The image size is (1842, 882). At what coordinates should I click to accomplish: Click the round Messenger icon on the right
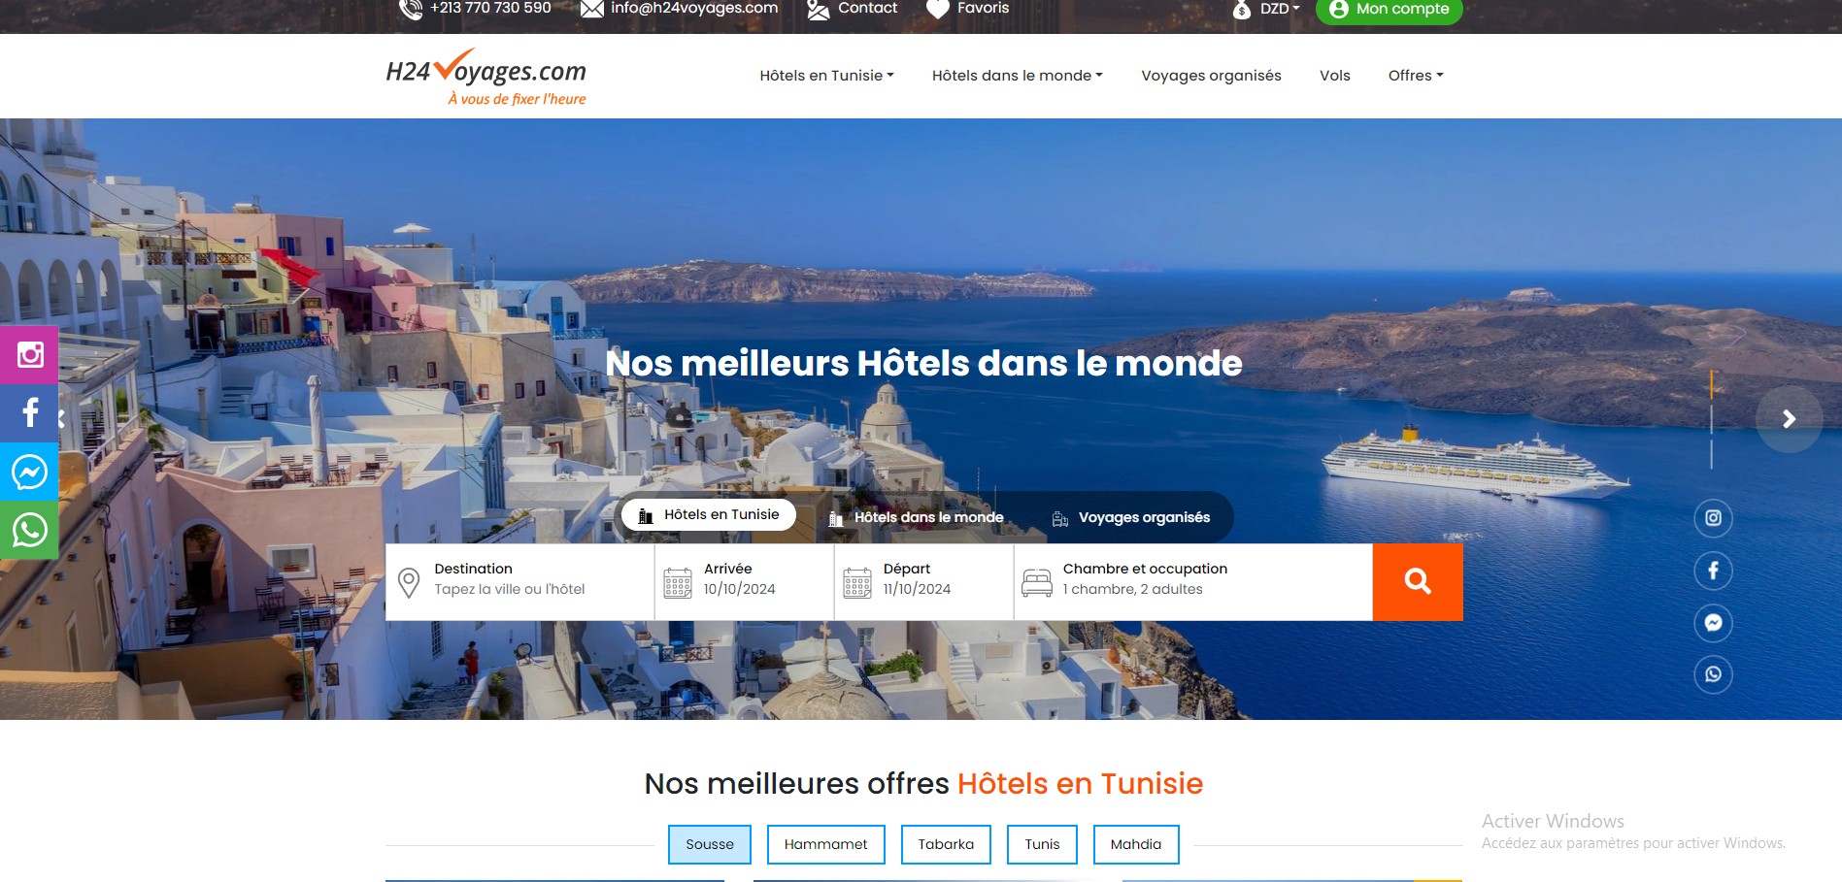(x=1713, y=623)
